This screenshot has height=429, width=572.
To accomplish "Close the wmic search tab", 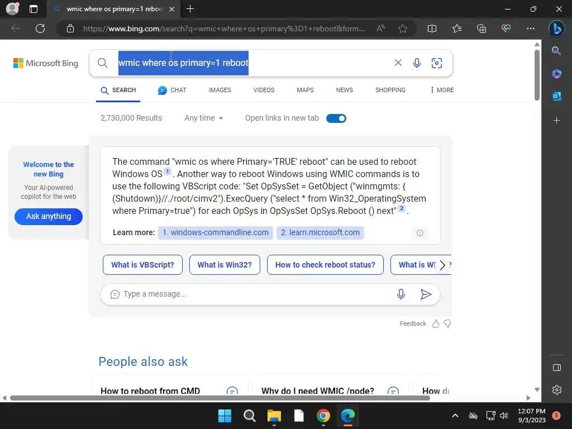I will (x=172, y=9).
